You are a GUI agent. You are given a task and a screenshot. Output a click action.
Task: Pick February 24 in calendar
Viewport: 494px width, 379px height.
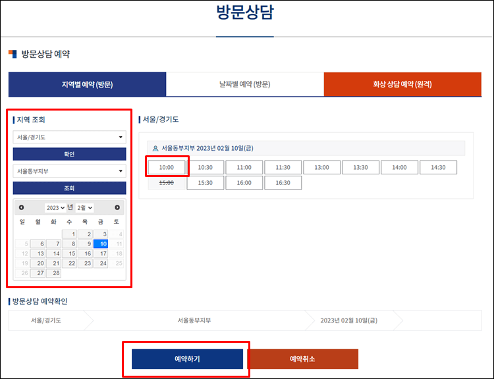tap(101, 263)
